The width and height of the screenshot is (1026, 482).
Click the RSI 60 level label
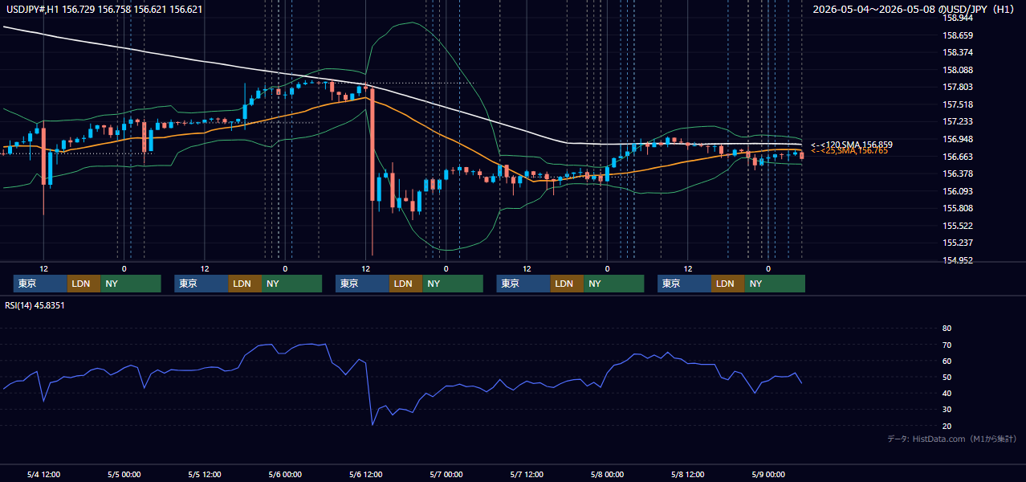coord(947,361)
